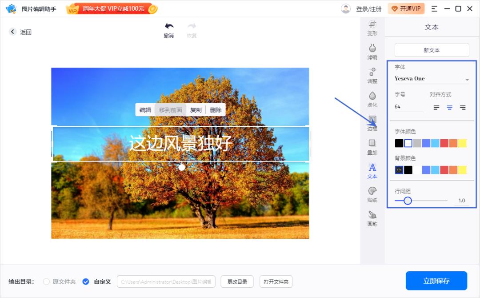
Task: Open the 滤镜 filter panel
Action: pos(372,51)
